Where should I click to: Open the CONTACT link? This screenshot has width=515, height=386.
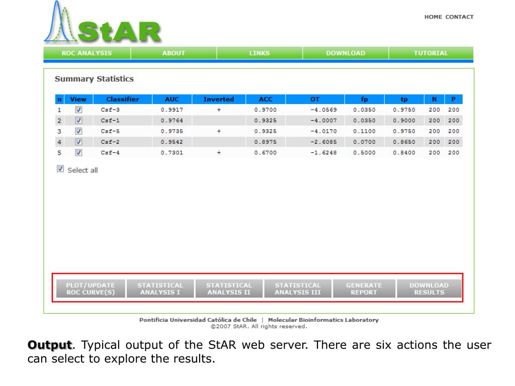coord(459,17)
